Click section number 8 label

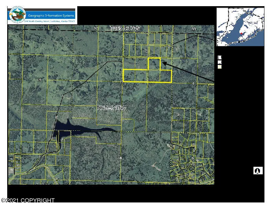[x=121, y=158]
